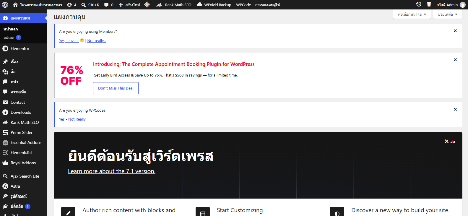This screenshot has width=468, height=216.
Task: Open Royal Addons crown icon
Action: click(5, 163)
